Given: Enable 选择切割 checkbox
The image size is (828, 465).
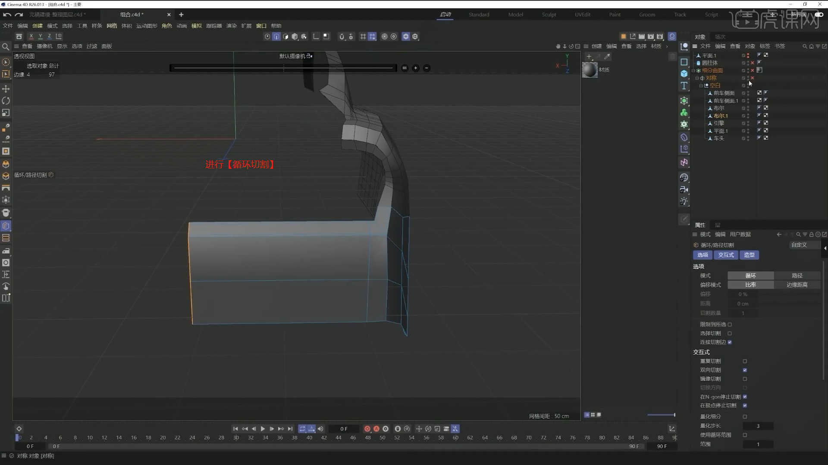Looking at the screenshot, I should click(730, 334).
